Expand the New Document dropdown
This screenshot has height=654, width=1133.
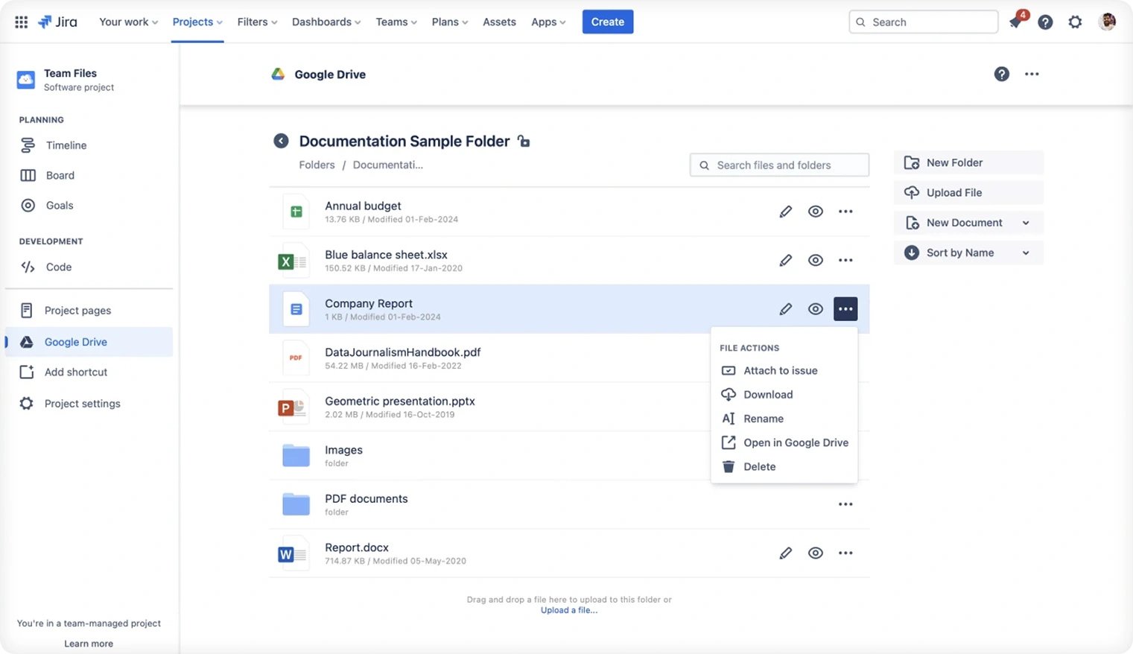tap(1026, 222)
